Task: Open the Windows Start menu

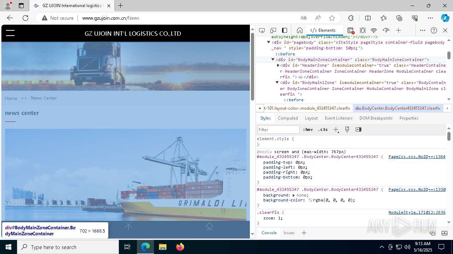Action: click(x=8, y=247)
